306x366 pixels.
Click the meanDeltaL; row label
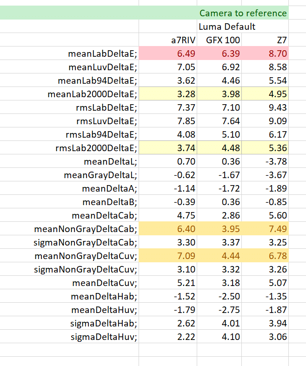tap(111, 161)
